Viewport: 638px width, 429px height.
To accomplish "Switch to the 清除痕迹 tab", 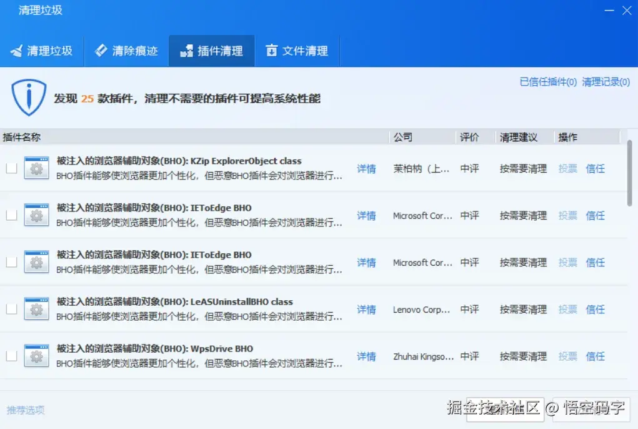I will tap(126, 51).
